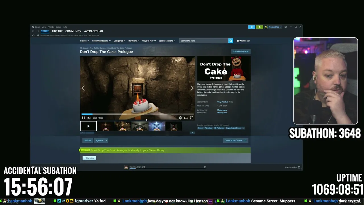Click the Friends & Chat grid icon

(x=299, y=167)
